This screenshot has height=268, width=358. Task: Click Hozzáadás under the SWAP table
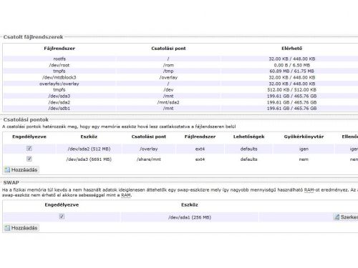click(x=21, y=228)
